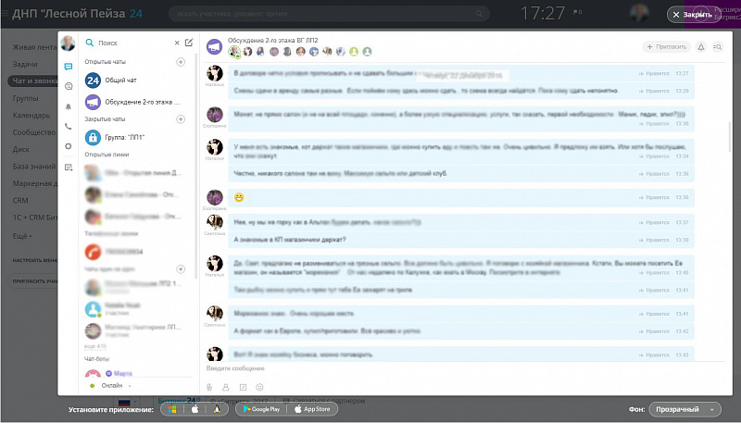Open message history search icon in header
The height and width of the screenshot is (423, 741).
(717, 46)
